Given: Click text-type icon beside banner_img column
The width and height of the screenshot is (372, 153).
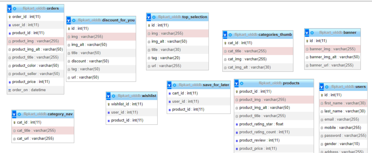Looking at the screenshot, I should 307,49.
